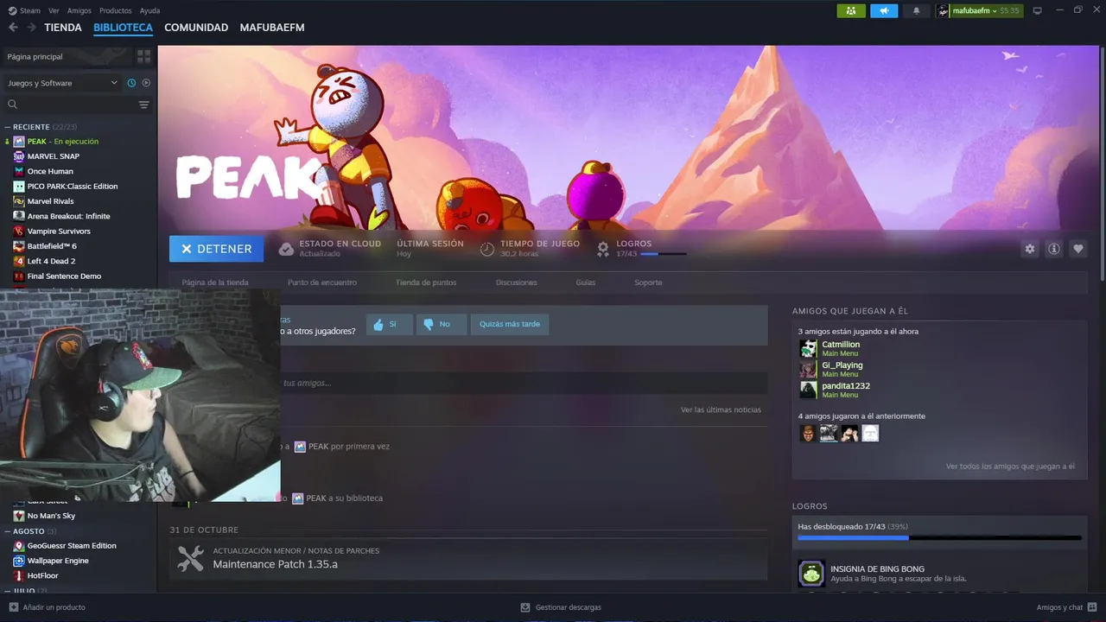Open Soporte link
The width and height of the screenshot is (1106, 622).
(648, 282)
